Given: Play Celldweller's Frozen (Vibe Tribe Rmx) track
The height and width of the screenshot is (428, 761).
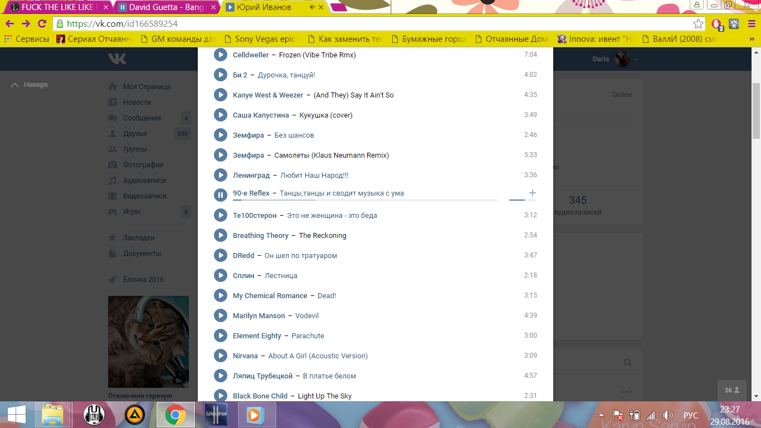Looking at the screenshot, I should click(221, 55).
